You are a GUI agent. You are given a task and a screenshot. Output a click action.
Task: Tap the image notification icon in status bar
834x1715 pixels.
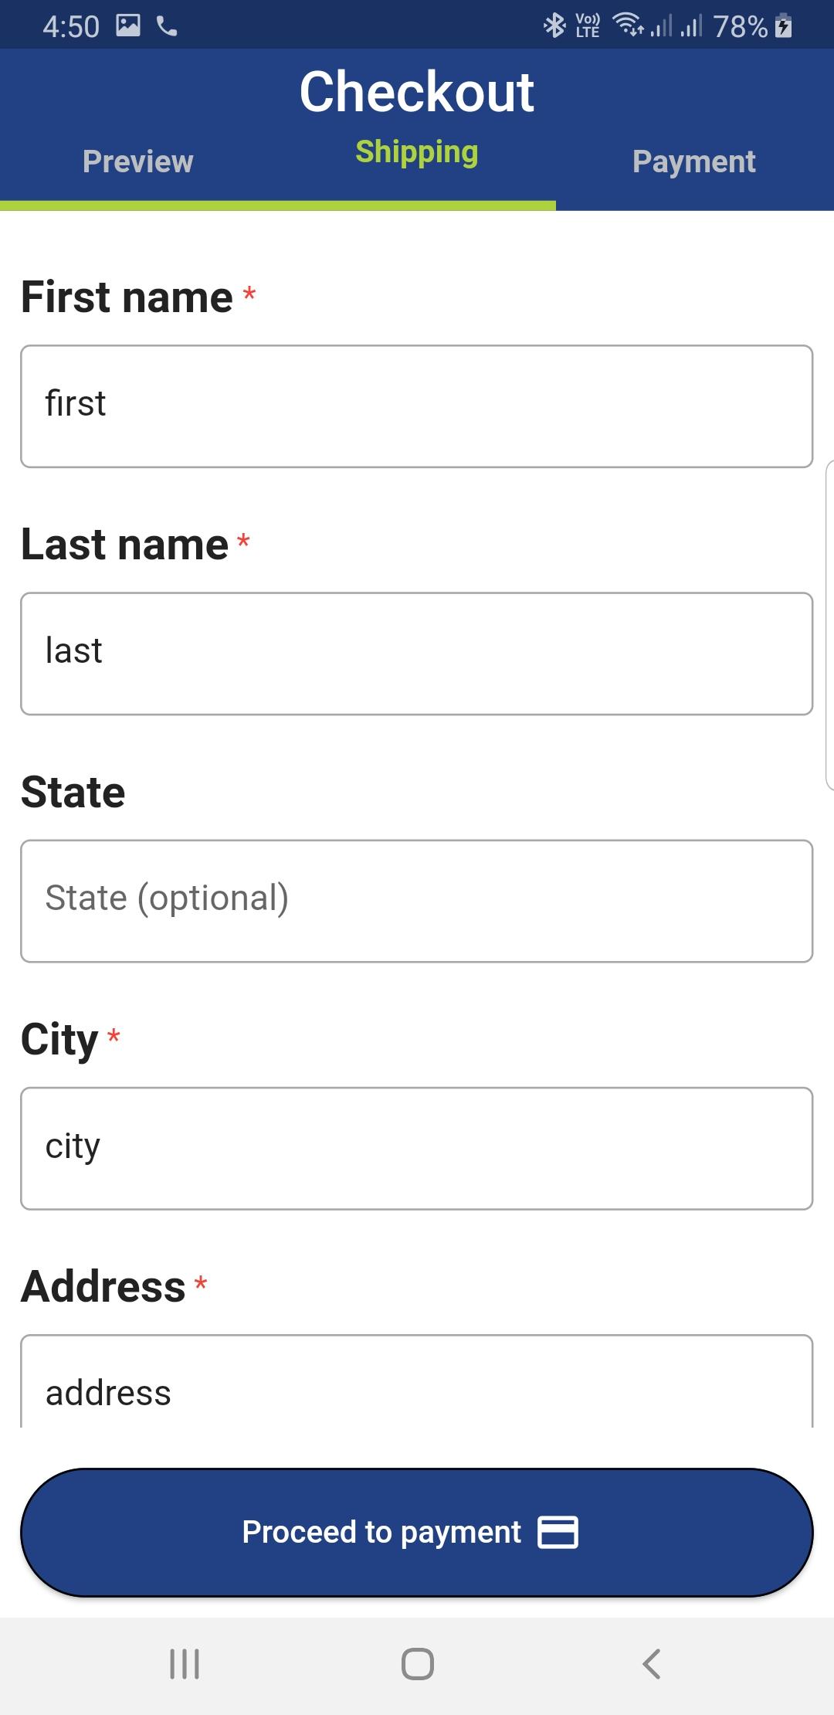pyautogui.click(x=128, y=25)
